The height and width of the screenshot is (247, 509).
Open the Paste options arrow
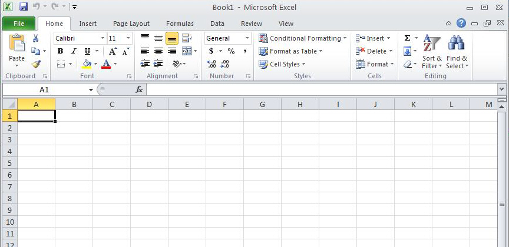coord(16,65)
